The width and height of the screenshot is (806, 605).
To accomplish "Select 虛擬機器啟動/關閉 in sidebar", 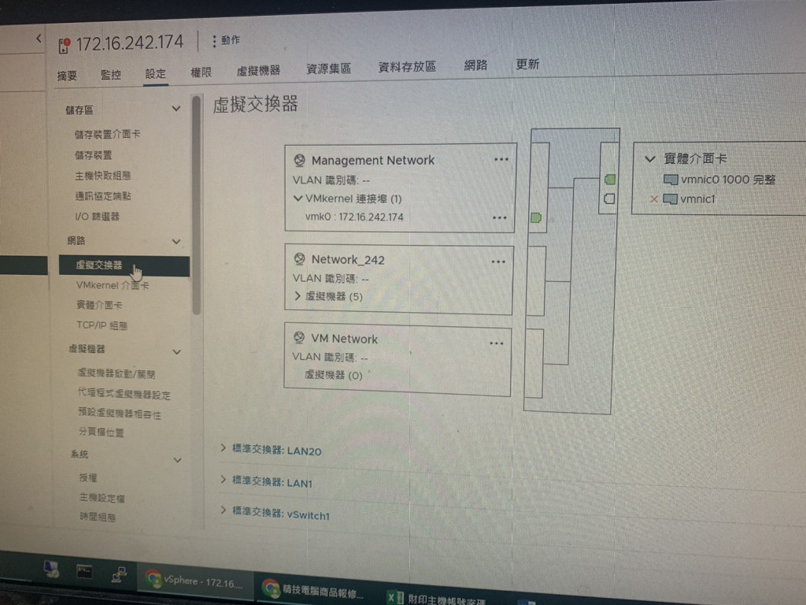I will 116,373.
